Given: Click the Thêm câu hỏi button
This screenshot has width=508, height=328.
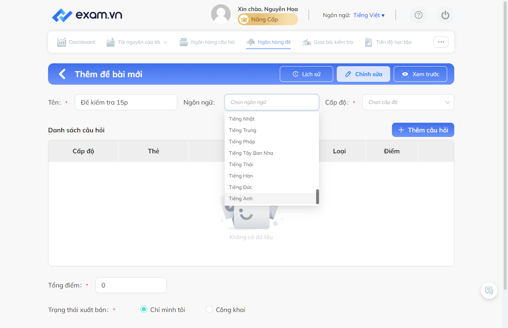Looking at the screenshot, I should click(x=423, y=130).
